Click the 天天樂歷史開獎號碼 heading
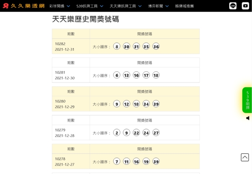The height and width of the screenshot is (174, 252). [85, 19]
